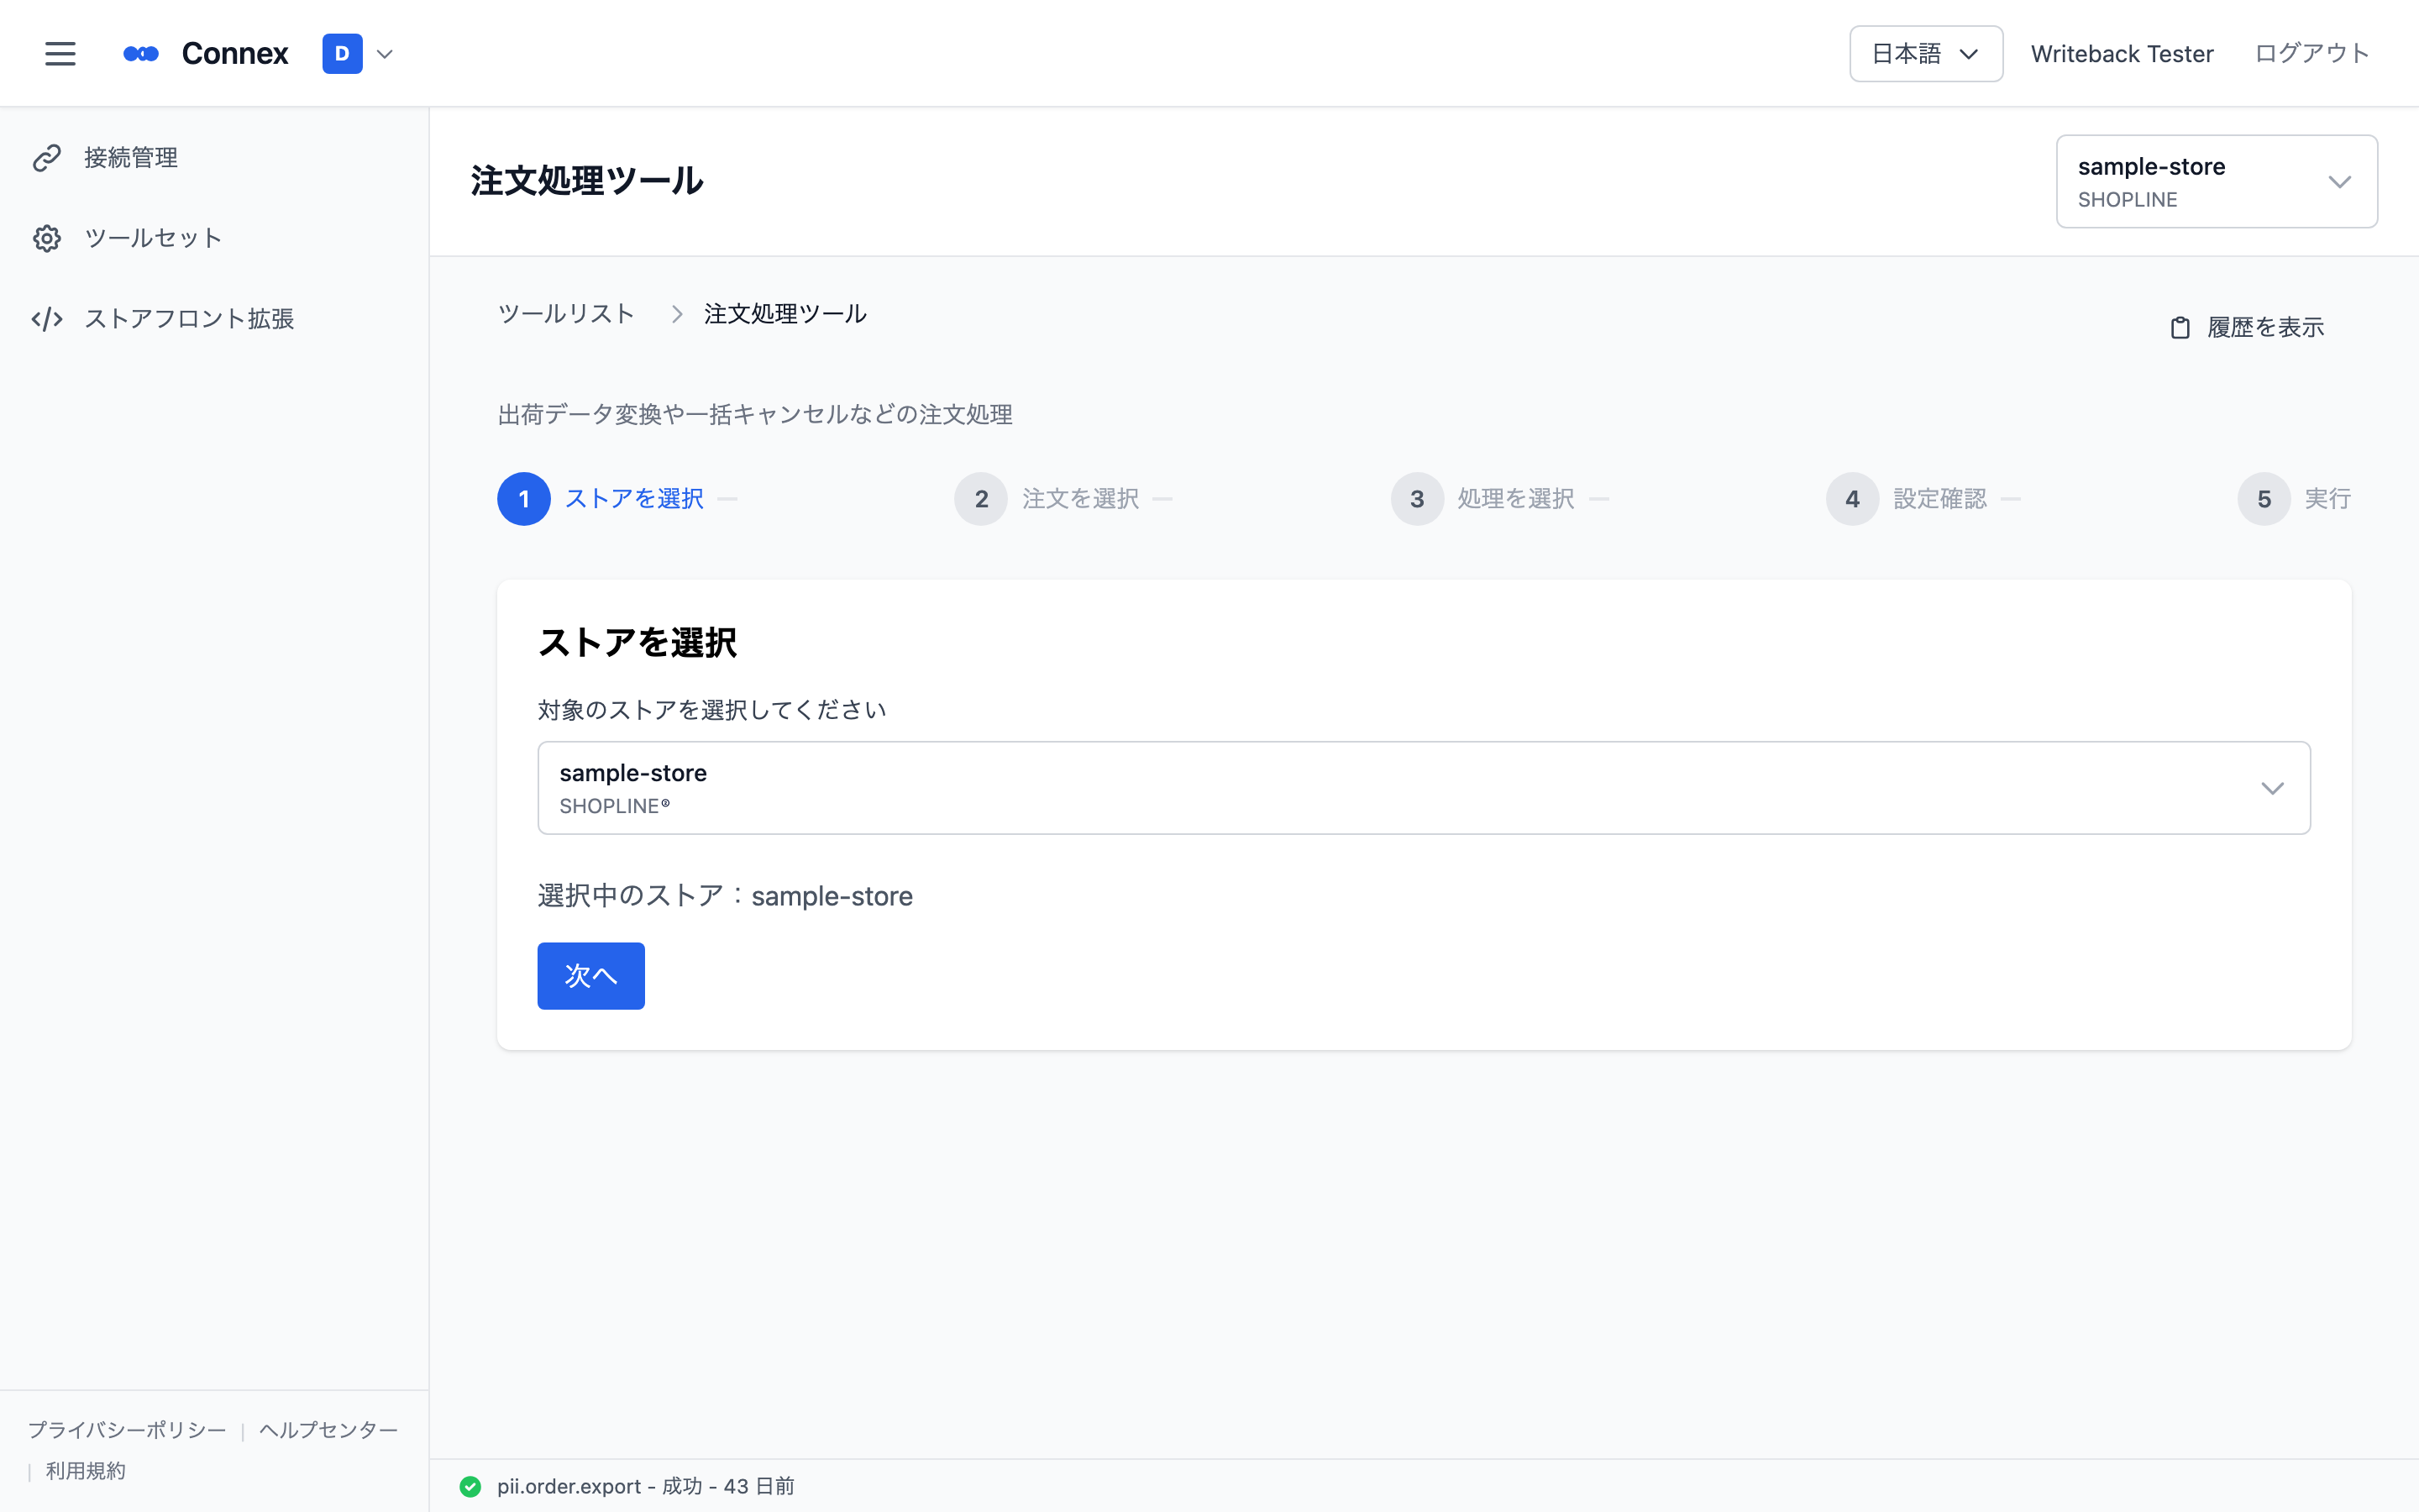This screenshot has height=1512, width=2419.
Task: Click the ツールセット gear icon
Action: coord(47,238)
